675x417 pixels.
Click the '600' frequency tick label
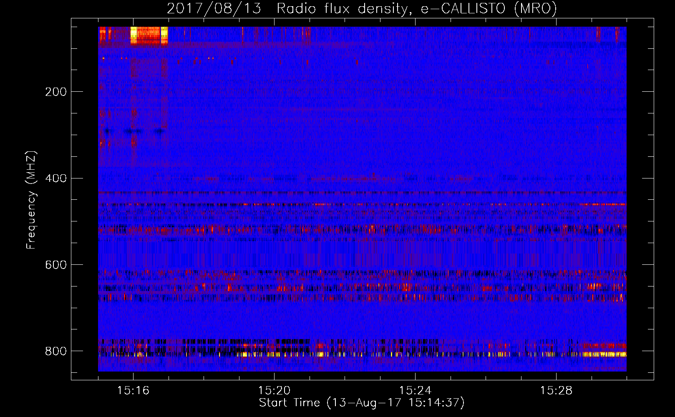point(56,265)
